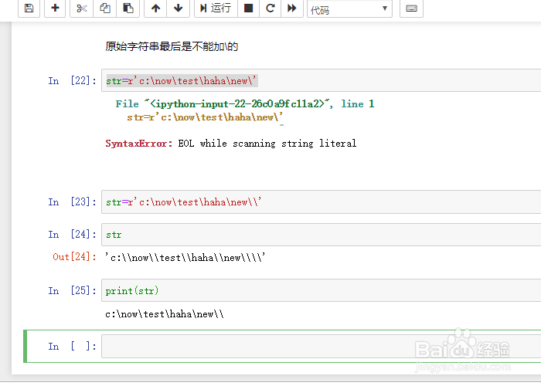Move the selected cell down
This screenshot has width=541, height=386.
click(x=178, y=8)
